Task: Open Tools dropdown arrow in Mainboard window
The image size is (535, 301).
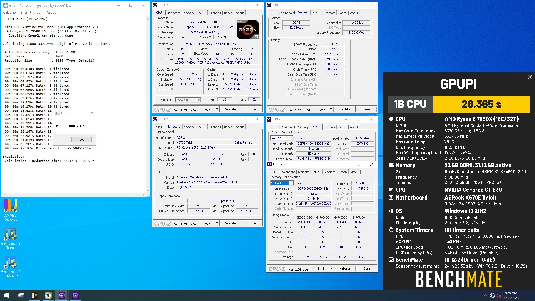Action: (217, 223)
